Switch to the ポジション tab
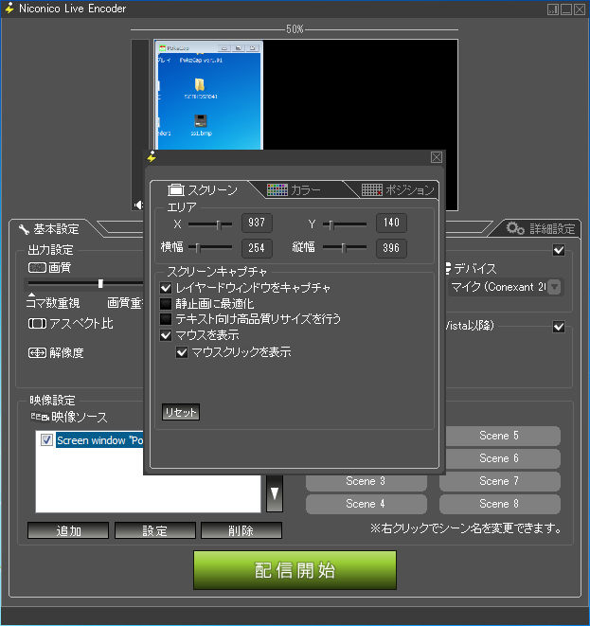The width and height of the screenshot is (590, 626). point(398,190)
